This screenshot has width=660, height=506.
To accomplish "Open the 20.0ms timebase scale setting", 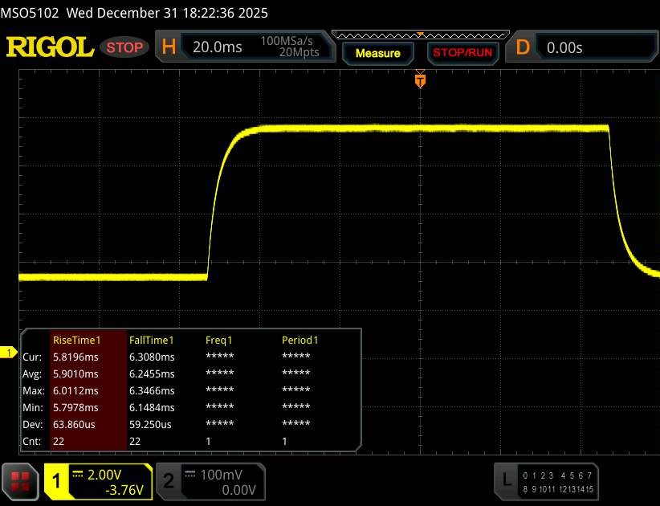I will tap(217, 47).
